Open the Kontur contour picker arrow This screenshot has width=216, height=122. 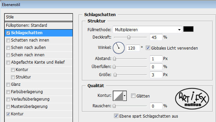(x=125, y=96)
